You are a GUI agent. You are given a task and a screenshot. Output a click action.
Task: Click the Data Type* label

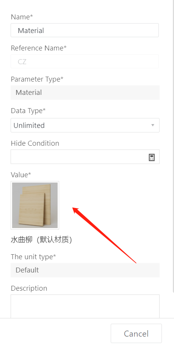pos(28,110)
